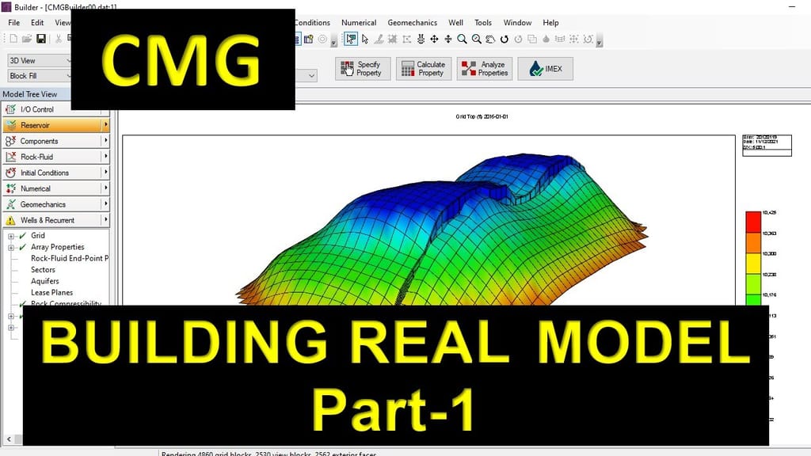Select Rock-Fluid End-Point tree item
Screen dimensions: 811x456
(x=70, y=258)
